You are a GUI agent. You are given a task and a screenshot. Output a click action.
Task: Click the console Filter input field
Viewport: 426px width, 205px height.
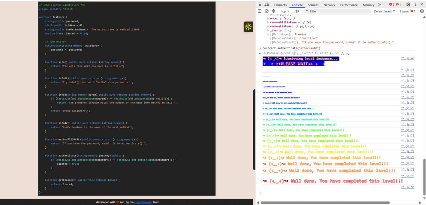pos(337,11)
